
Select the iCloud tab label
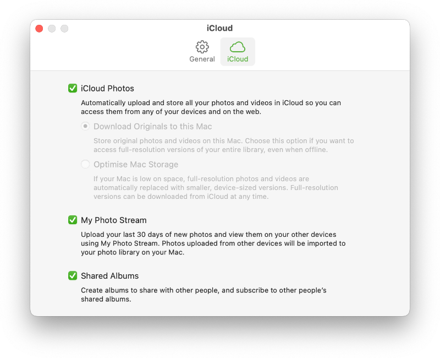(238, 59)
